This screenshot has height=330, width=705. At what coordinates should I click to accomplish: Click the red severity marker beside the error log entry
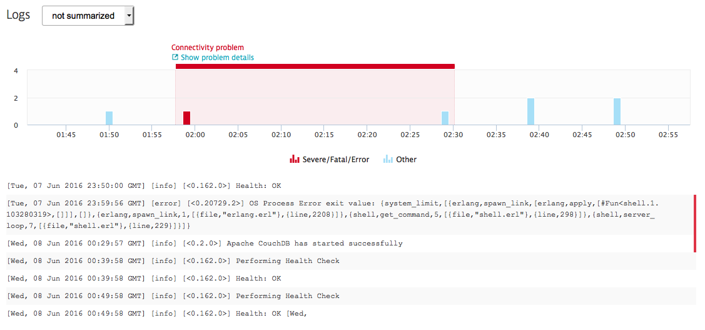tap(695, 224)
